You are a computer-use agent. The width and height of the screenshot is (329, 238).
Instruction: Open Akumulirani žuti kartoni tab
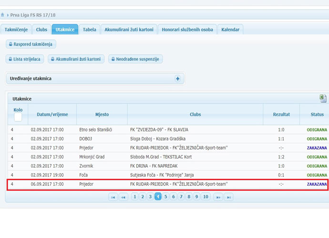click(129, 30)
